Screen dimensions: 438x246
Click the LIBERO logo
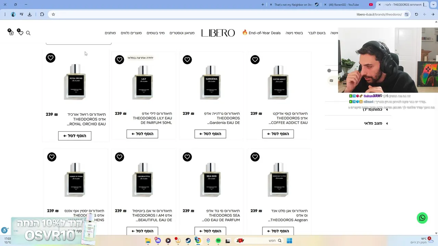click(218, 33)
